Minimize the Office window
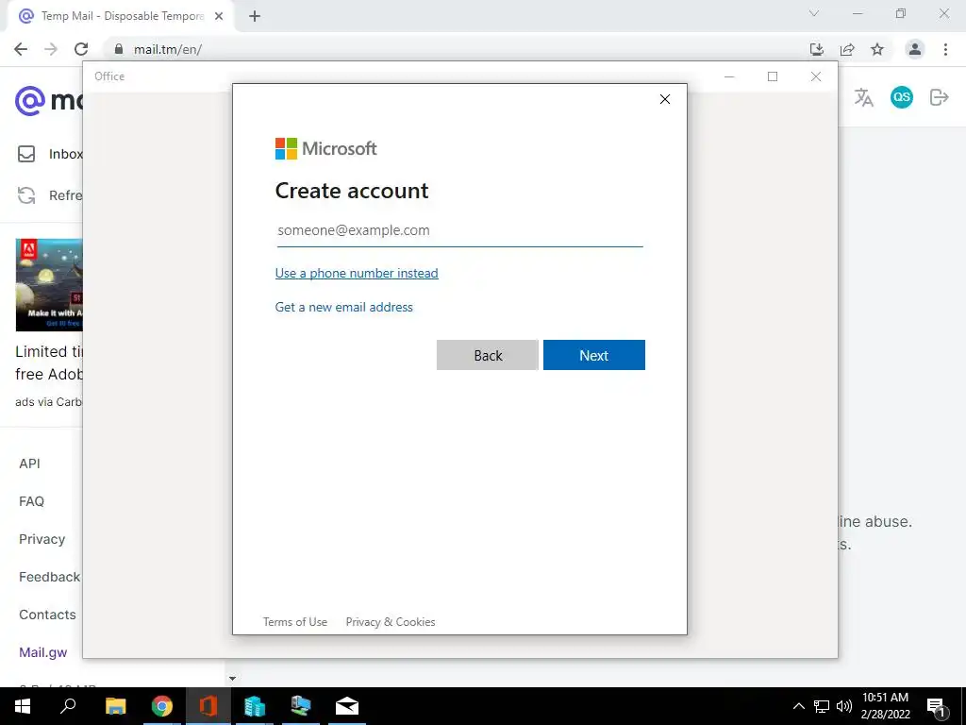The image size is (966, 725). click(729, 76)
